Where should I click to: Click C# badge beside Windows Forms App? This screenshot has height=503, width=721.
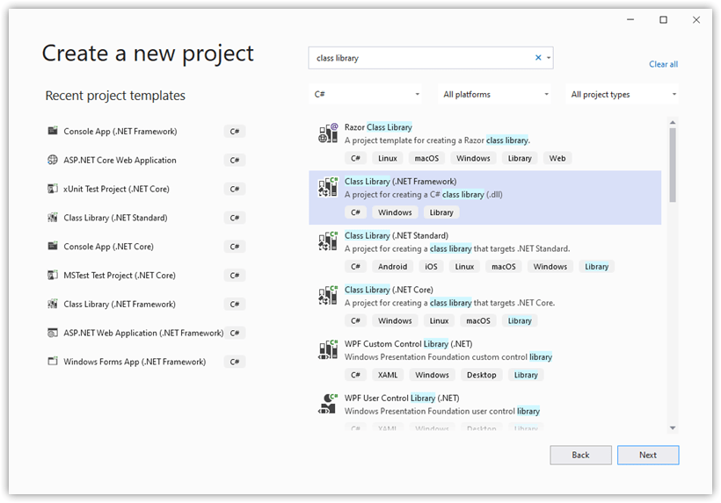(235, 362)
